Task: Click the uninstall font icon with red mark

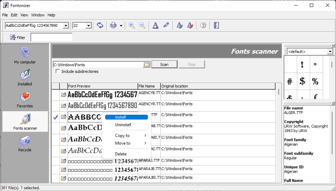Action: (x=190, y=25)
